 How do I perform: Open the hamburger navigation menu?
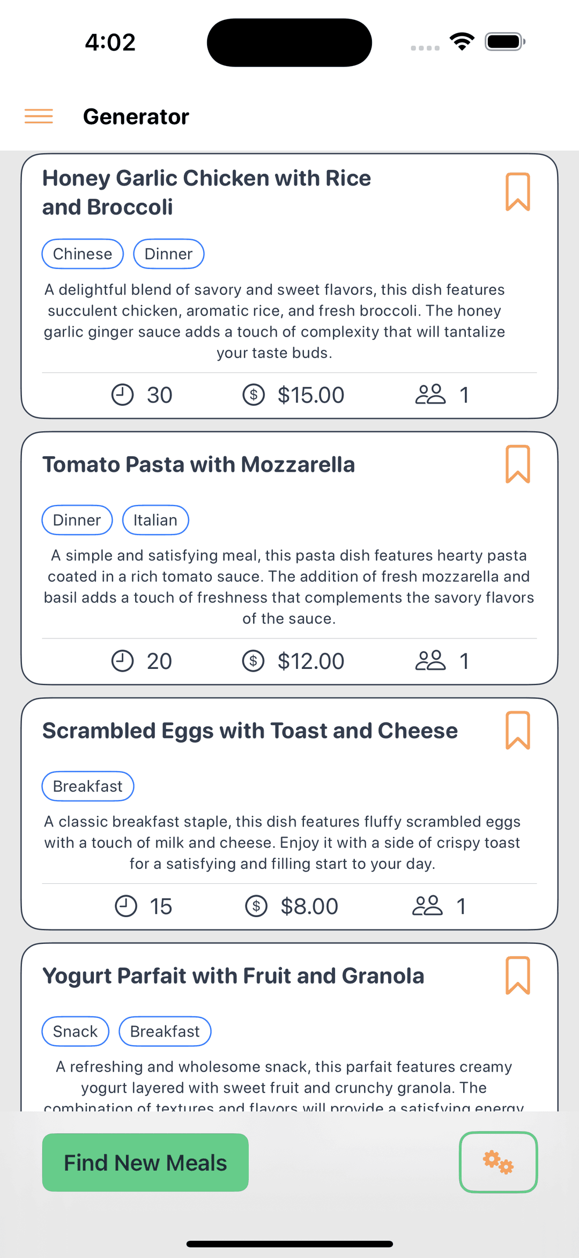pyautogui.click(x=39, y=116)
